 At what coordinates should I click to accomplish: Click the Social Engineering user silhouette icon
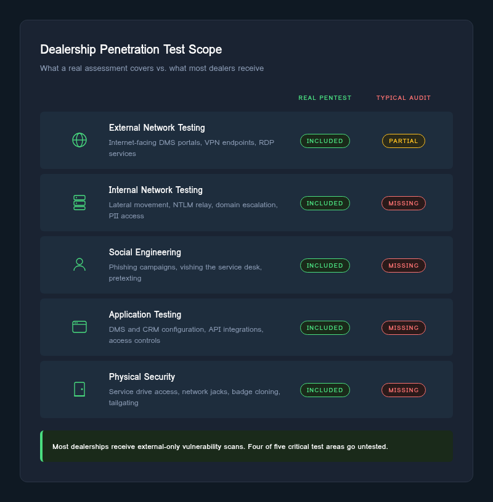(79, 265)
